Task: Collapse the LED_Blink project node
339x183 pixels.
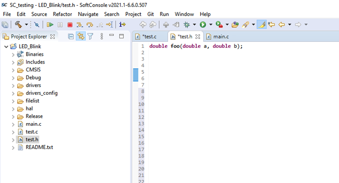Action: (7, 46)
